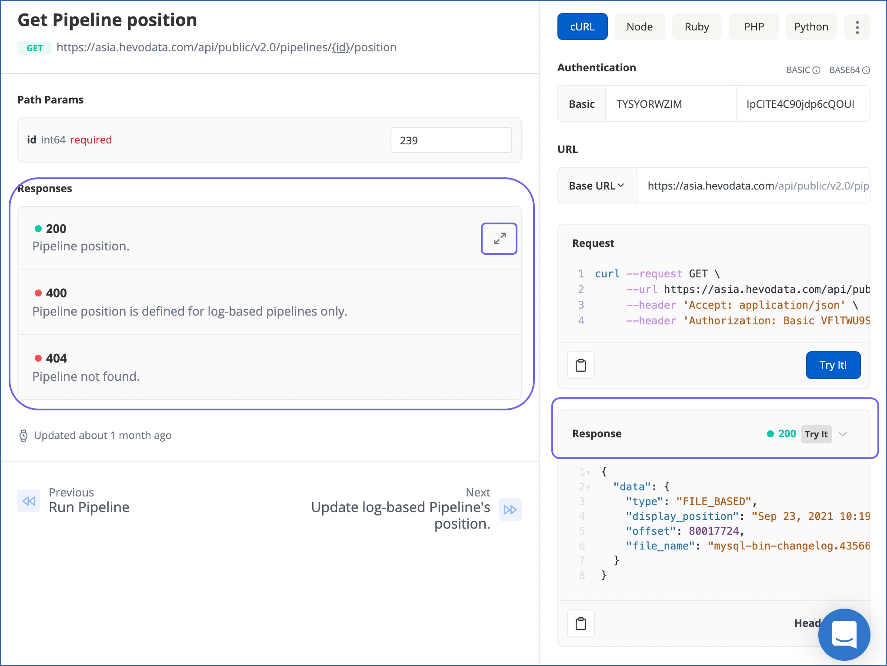Select the cURL language tab
This screenshot has width=887, height=666.
(x=583, y=26)
